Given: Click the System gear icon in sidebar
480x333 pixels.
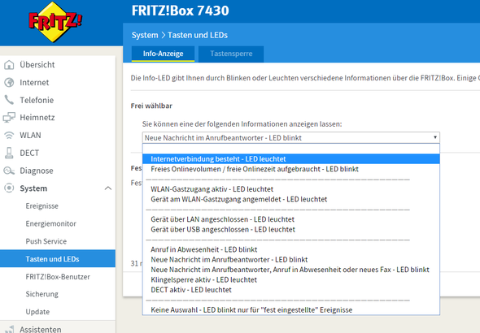Looking at the screenshot, I should pyautogui.click(x=9, y=188).
